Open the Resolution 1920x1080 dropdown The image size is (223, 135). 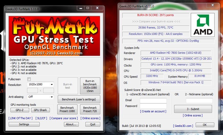[x=40, y=84]
